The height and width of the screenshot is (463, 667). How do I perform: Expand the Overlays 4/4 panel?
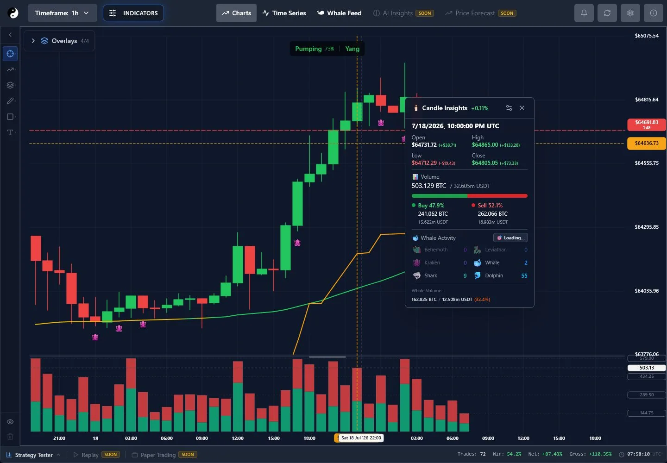coord(59,41)
